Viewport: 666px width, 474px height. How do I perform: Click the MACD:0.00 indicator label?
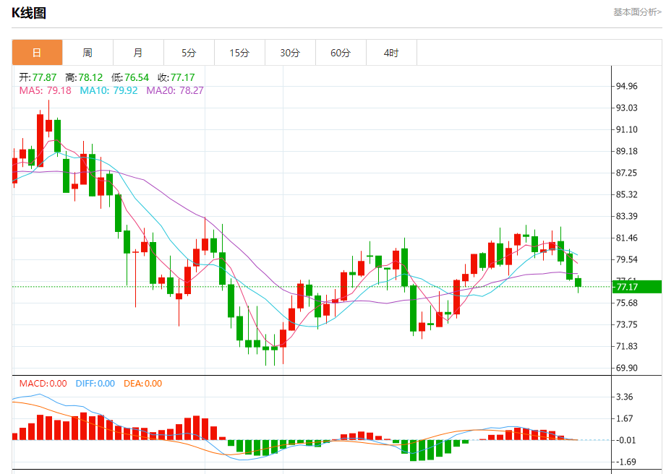point(43,384)
